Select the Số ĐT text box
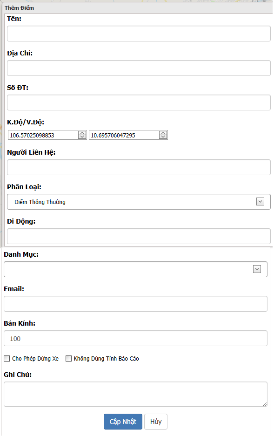Viewport: 274px width, 437px height. (139, 102)
